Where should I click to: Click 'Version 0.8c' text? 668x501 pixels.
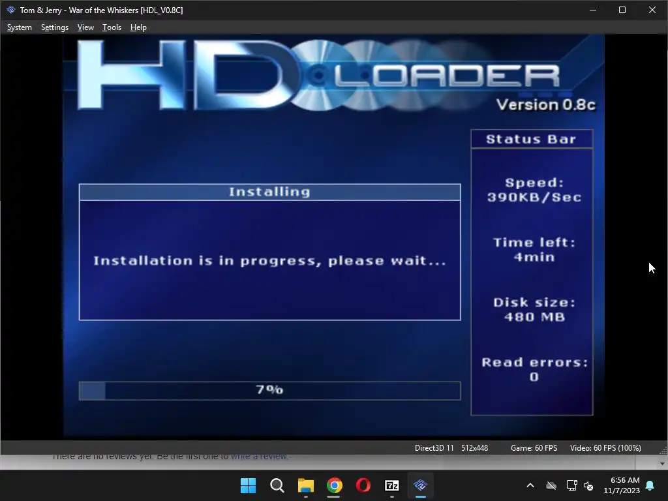click(546, 105)
